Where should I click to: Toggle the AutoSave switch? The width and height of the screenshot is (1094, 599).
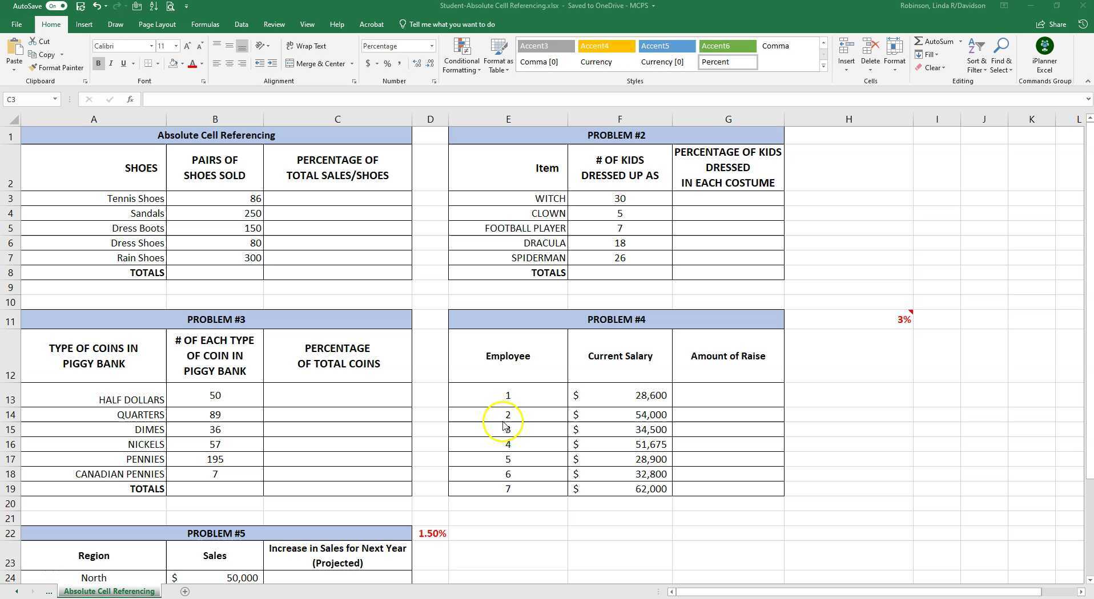click(x=56, y=6)
